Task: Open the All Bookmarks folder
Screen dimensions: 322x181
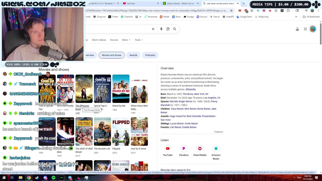Action: 311,17
